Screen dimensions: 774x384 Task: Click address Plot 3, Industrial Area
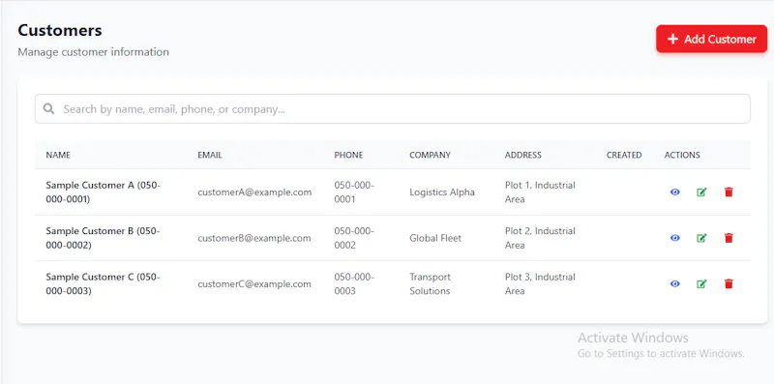tap(540, 283)
